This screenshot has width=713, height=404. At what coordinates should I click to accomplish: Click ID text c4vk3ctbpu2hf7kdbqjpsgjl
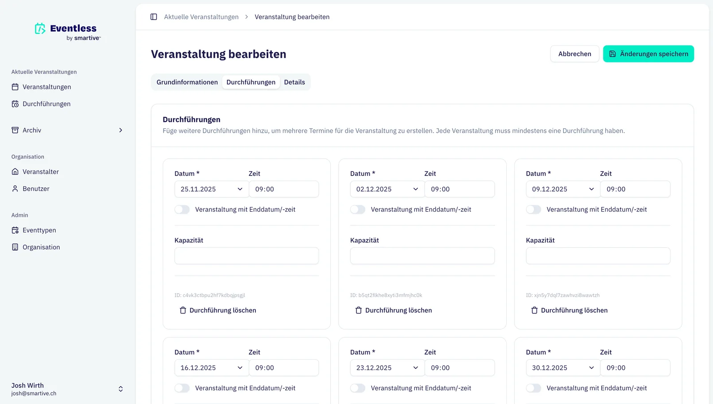(x=210, y=295)
